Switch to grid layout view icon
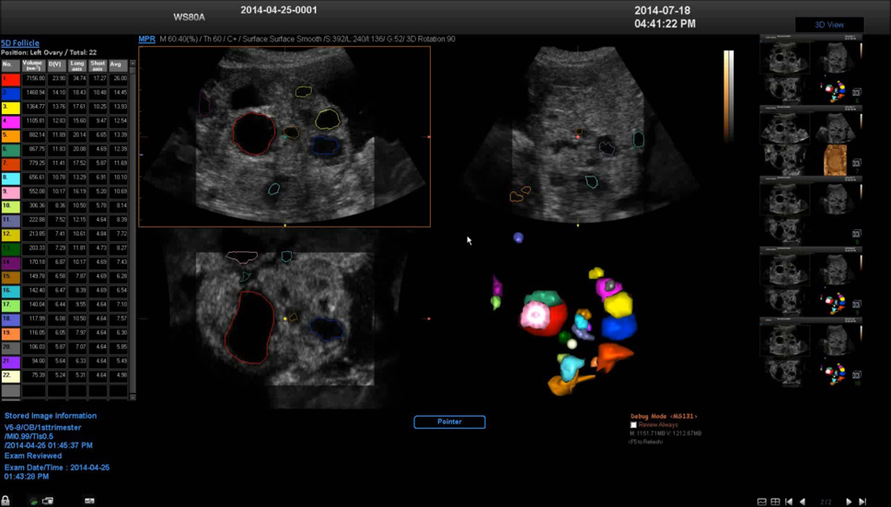The image size is (891, 507). 775,501
